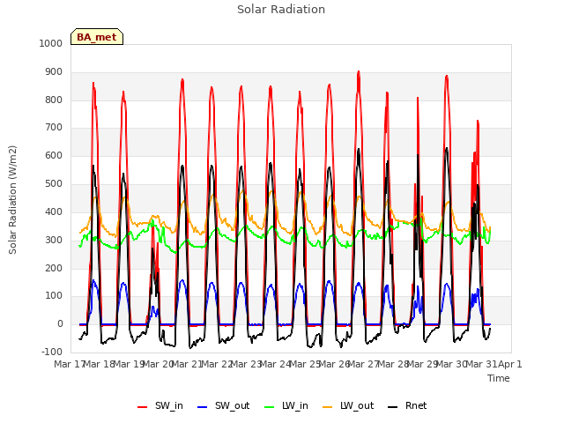
Task: Click the 700 y-axis tick label
Action: (x=54, y=127)
